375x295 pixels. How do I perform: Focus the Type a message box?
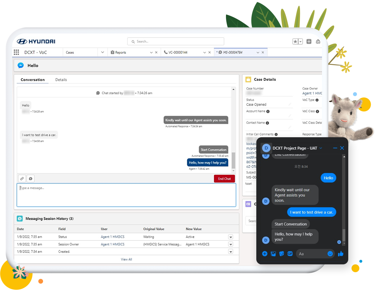tap(126, 195)
